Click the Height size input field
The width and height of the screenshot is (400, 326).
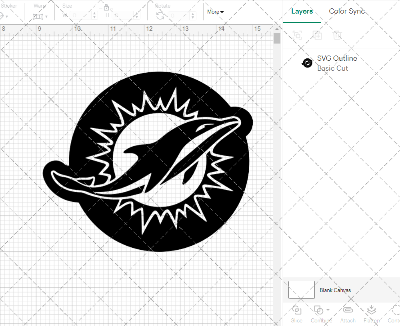(x=123, y=15)
